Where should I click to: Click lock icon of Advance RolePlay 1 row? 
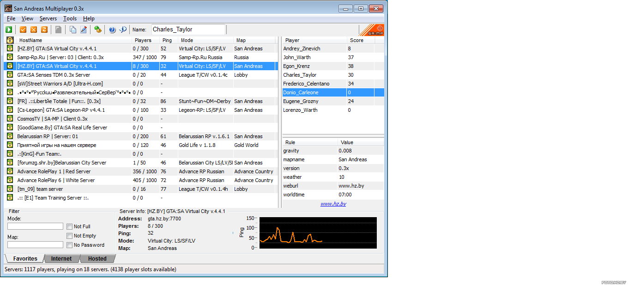pos(10,171)
